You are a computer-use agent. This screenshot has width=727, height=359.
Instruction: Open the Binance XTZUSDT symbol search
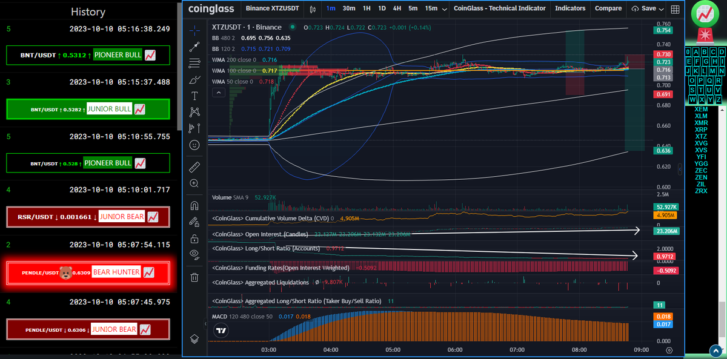[x=273, y=8]
